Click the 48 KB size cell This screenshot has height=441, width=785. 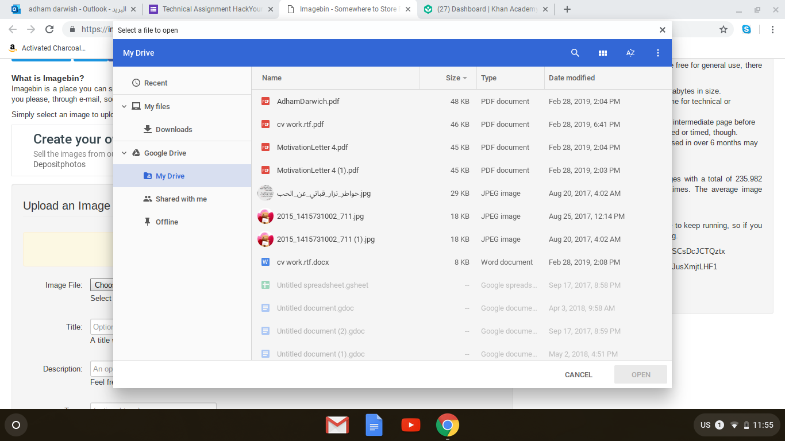[460, 101]
